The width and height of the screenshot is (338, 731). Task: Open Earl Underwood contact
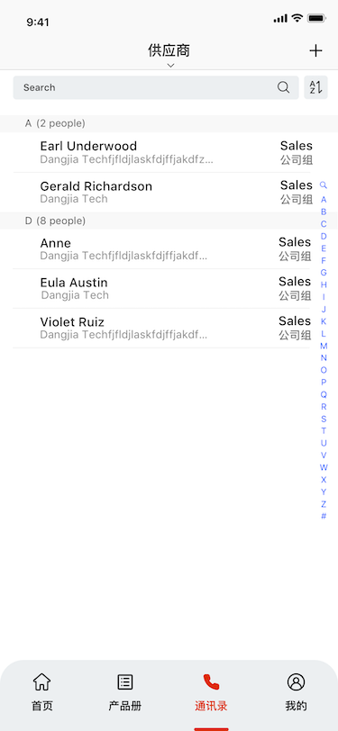pyautogui.click(x=169, y=152)
